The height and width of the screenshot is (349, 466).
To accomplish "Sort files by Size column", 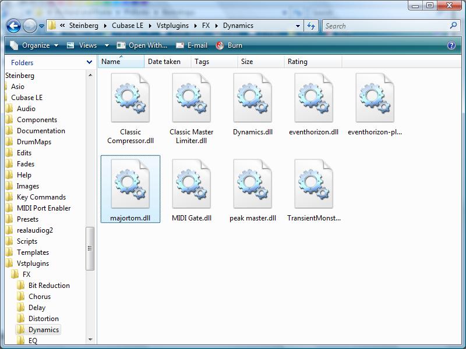I will click(260, 62).
